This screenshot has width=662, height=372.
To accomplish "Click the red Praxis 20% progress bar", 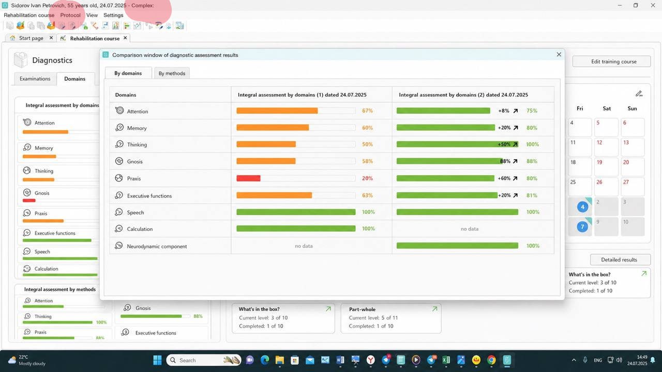I will (248, 178).
